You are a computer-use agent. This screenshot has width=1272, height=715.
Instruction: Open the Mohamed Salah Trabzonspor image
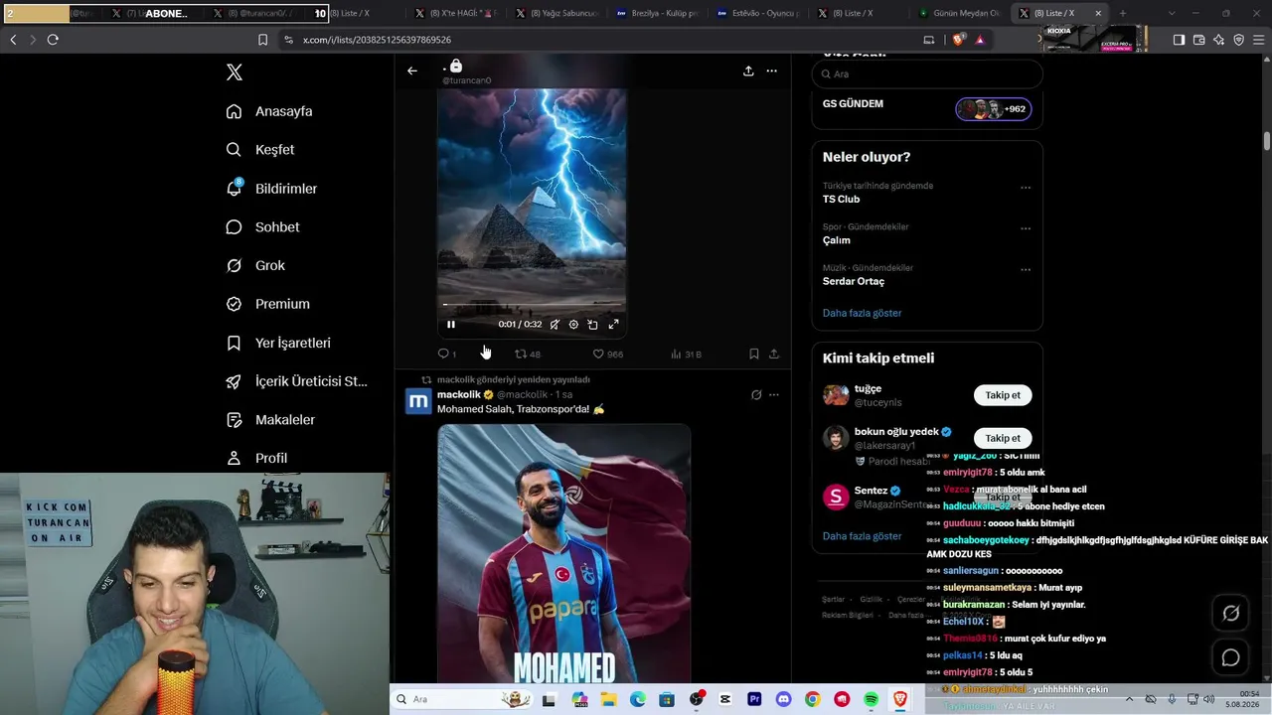click(564, 554)
